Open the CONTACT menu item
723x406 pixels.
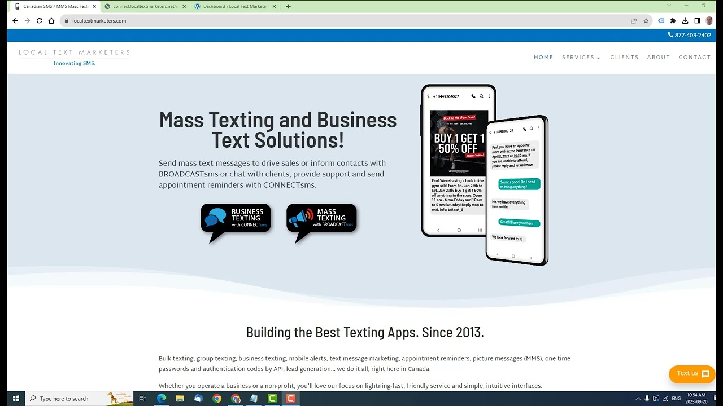click(x=695, y=58)
